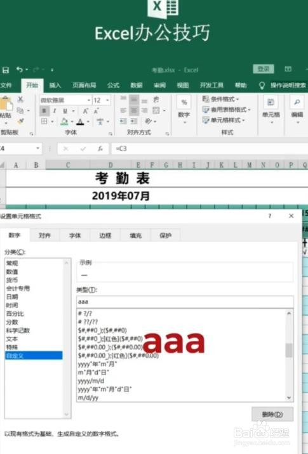Switch to 对齐 tab in format dialog
The width and height of the screenshot is (308, 454).
(44, 236)
